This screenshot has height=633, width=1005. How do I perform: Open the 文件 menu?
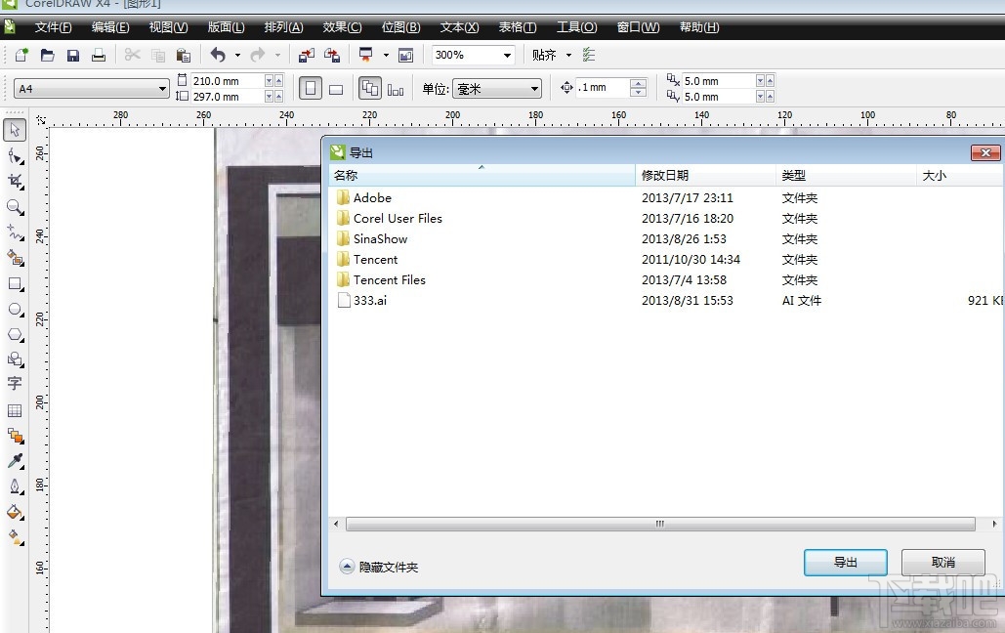point(53,27)
